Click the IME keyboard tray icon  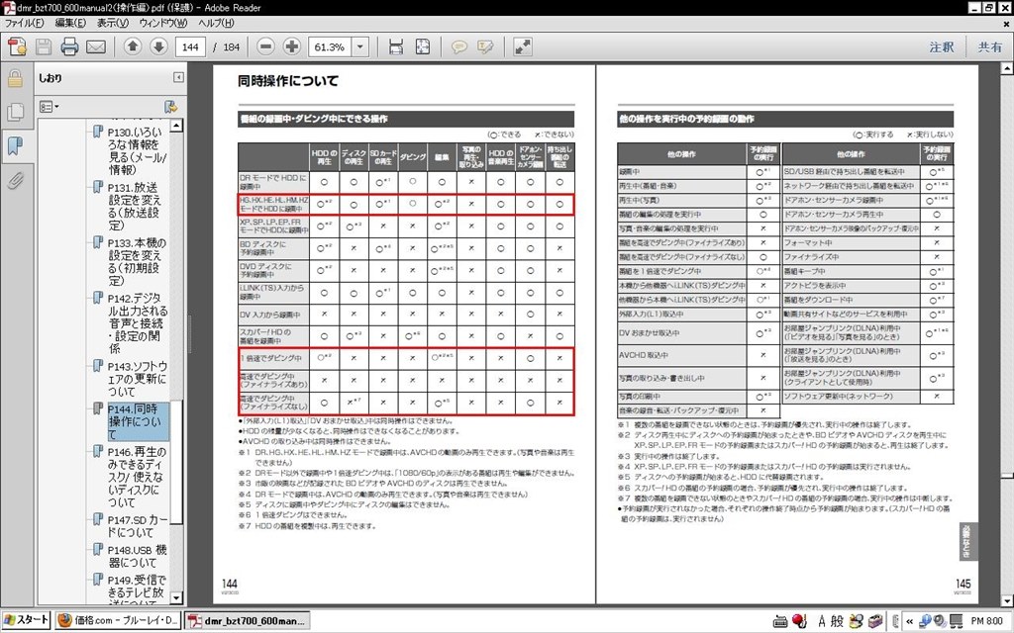780,621
